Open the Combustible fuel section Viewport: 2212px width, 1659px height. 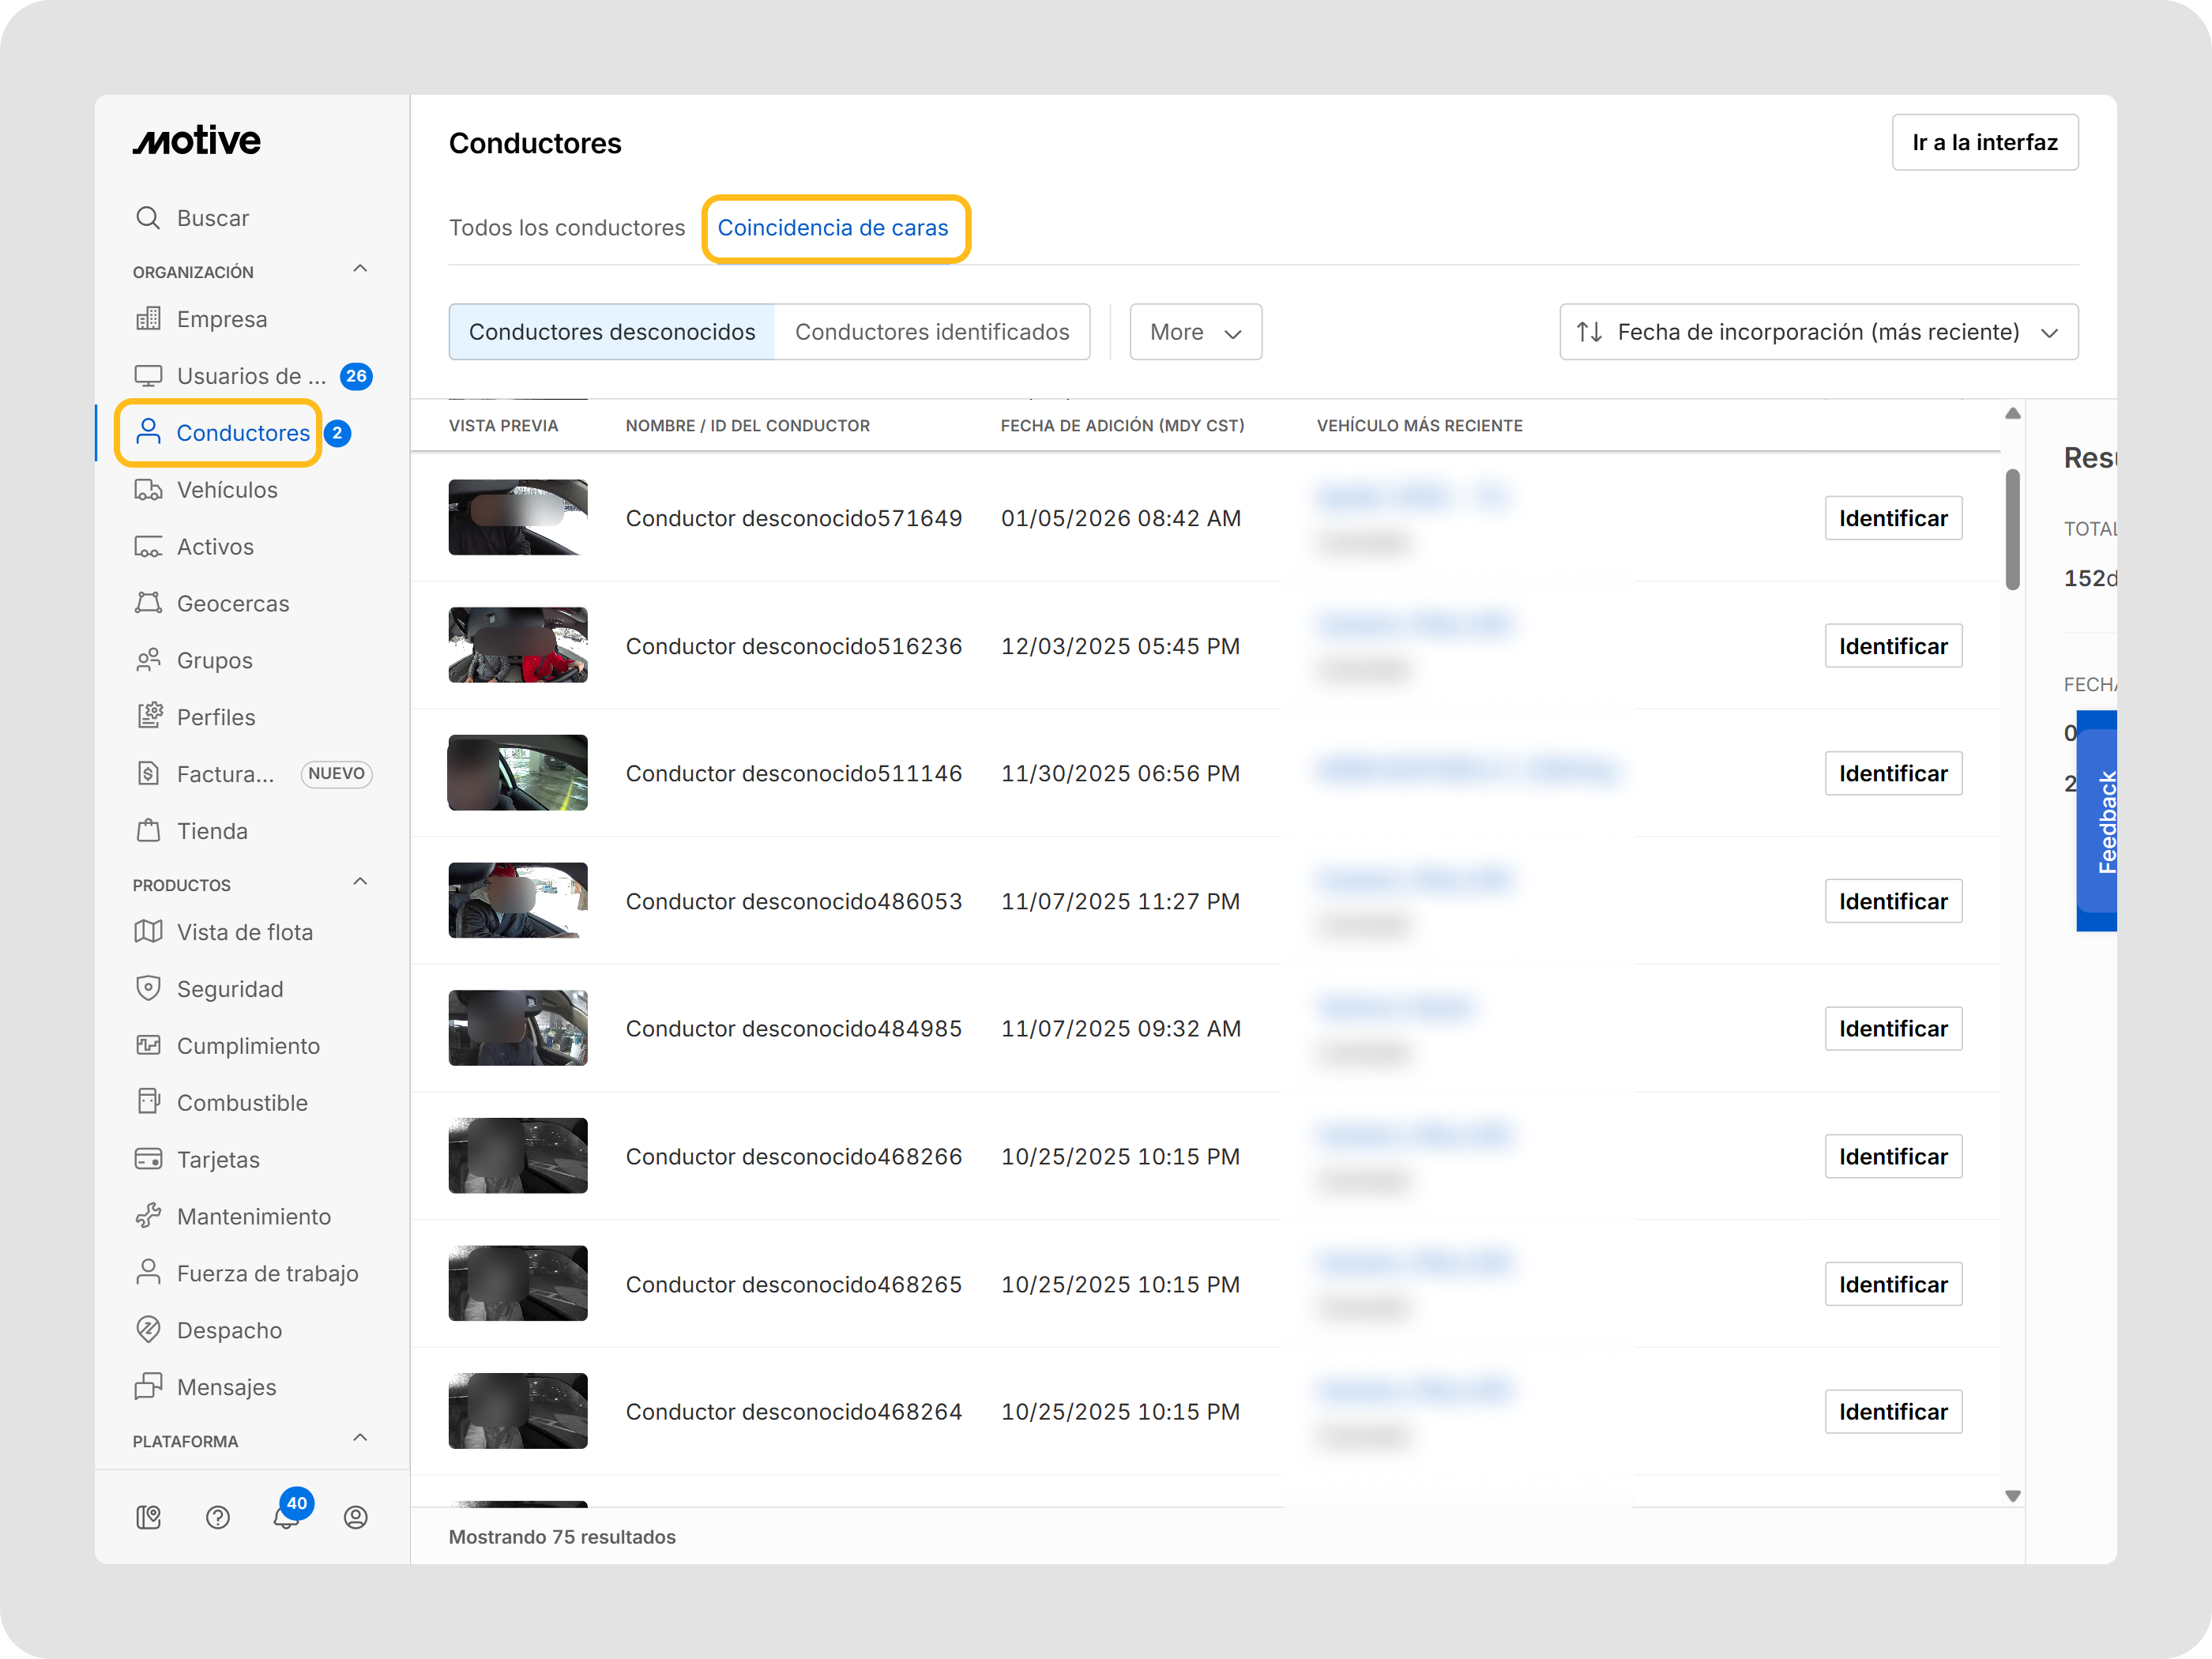point(242,1102)
